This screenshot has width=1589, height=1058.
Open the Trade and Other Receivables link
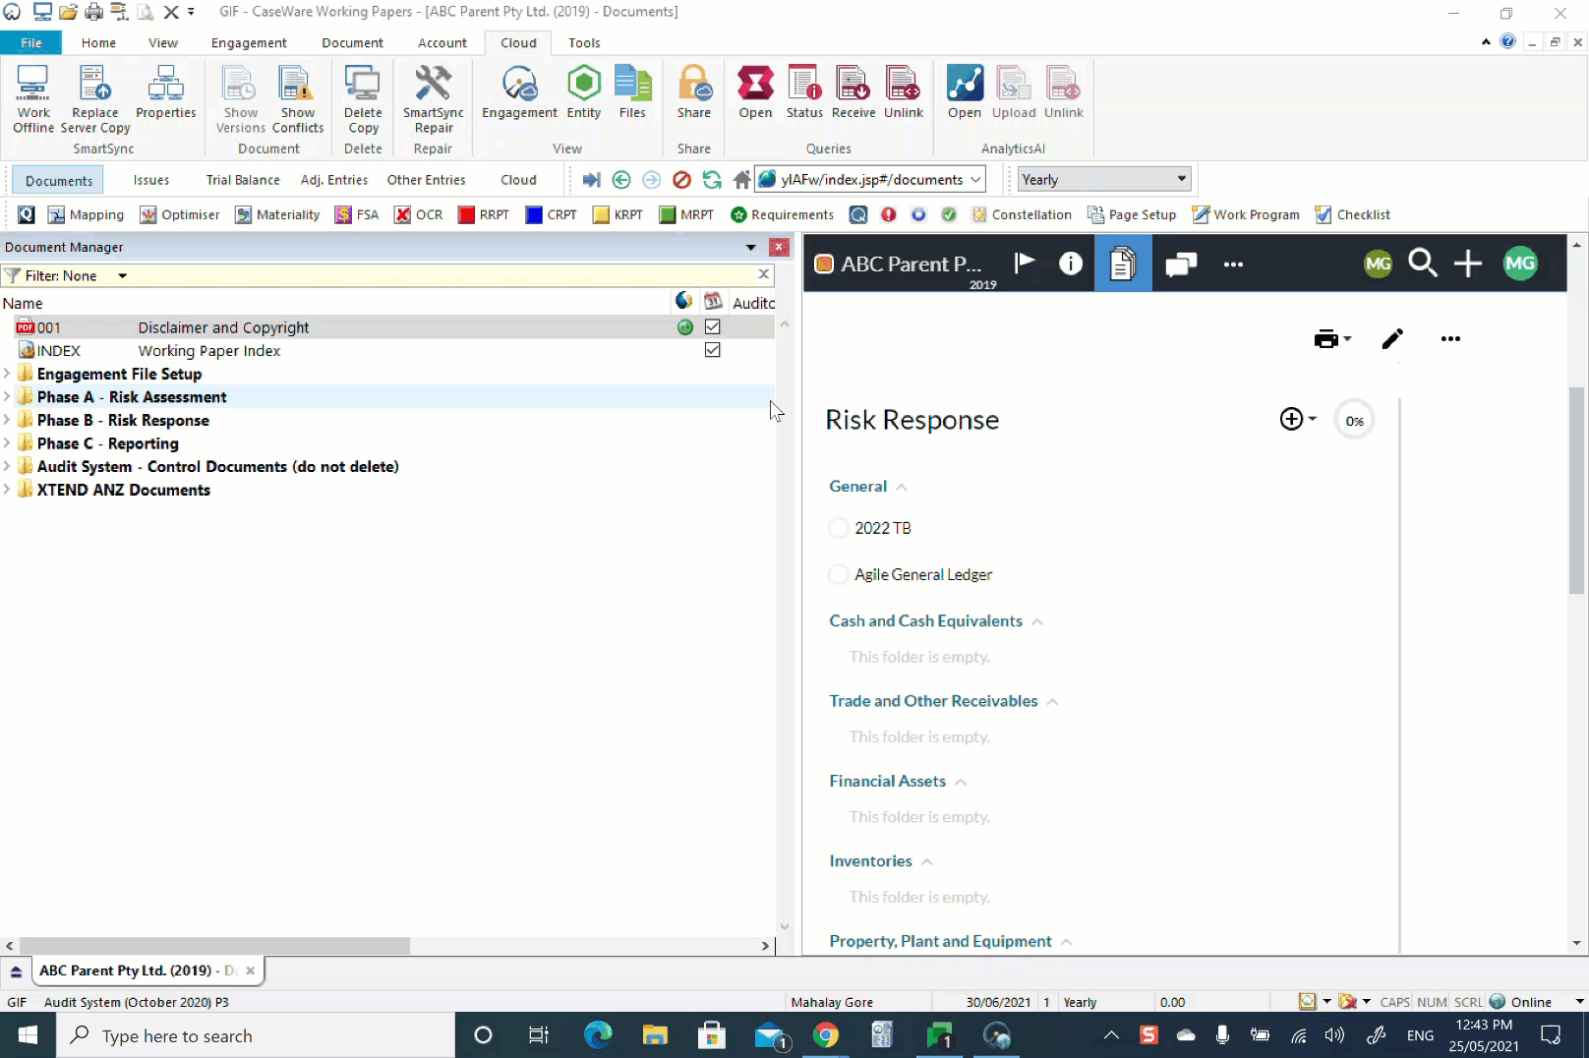pos(933,701)
